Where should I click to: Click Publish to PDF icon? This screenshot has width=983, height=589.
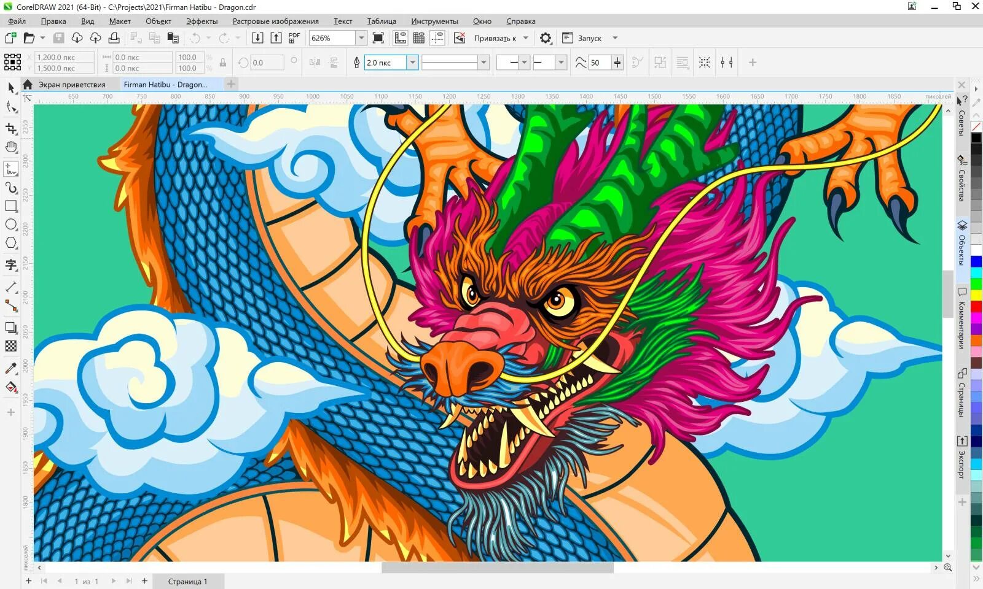click(x=294, y=38)
